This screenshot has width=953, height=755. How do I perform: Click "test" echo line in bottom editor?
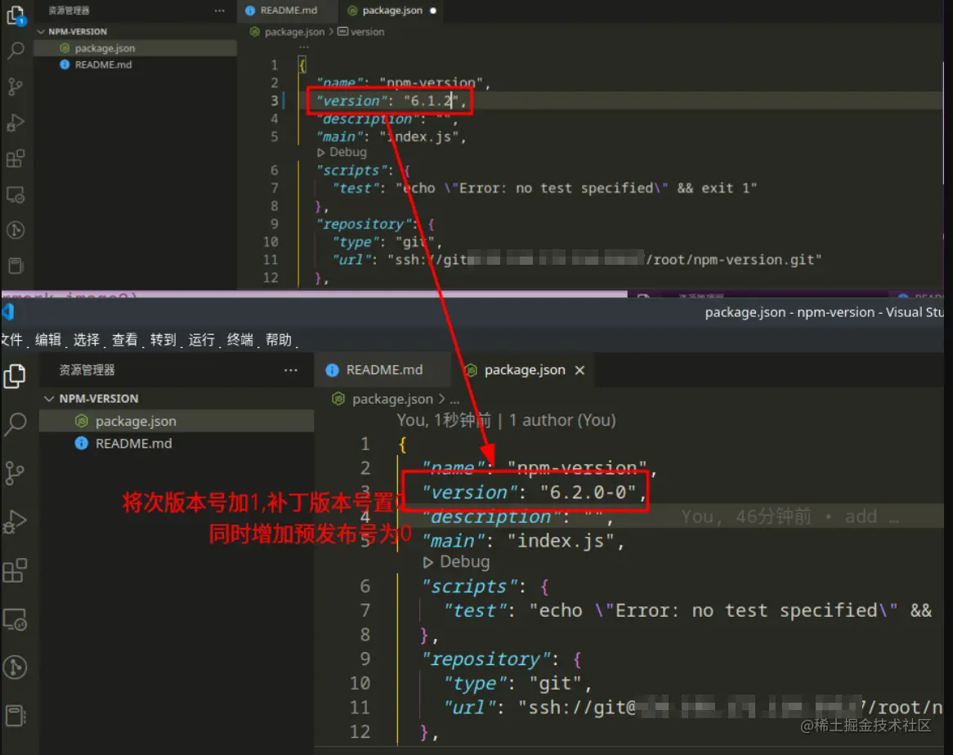(687, 610)
